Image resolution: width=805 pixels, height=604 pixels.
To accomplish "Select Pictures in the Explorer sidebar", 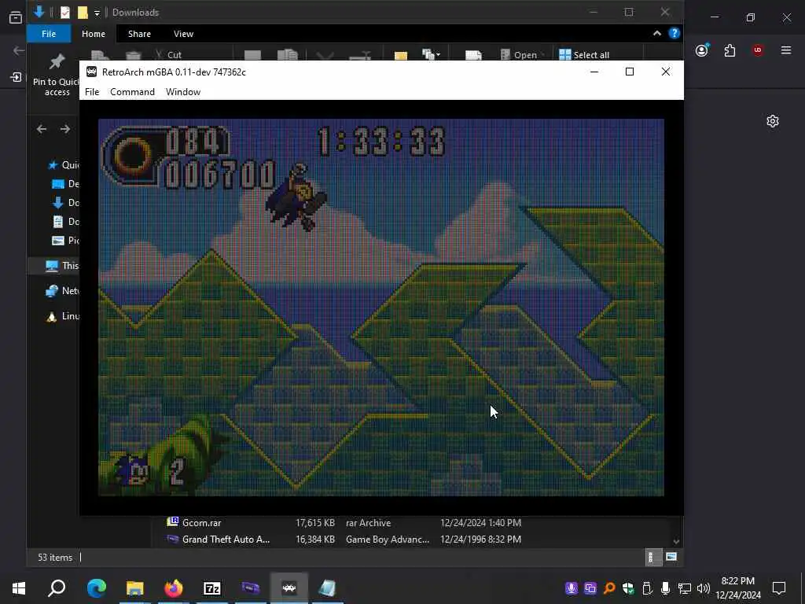I will coord(65,241).
